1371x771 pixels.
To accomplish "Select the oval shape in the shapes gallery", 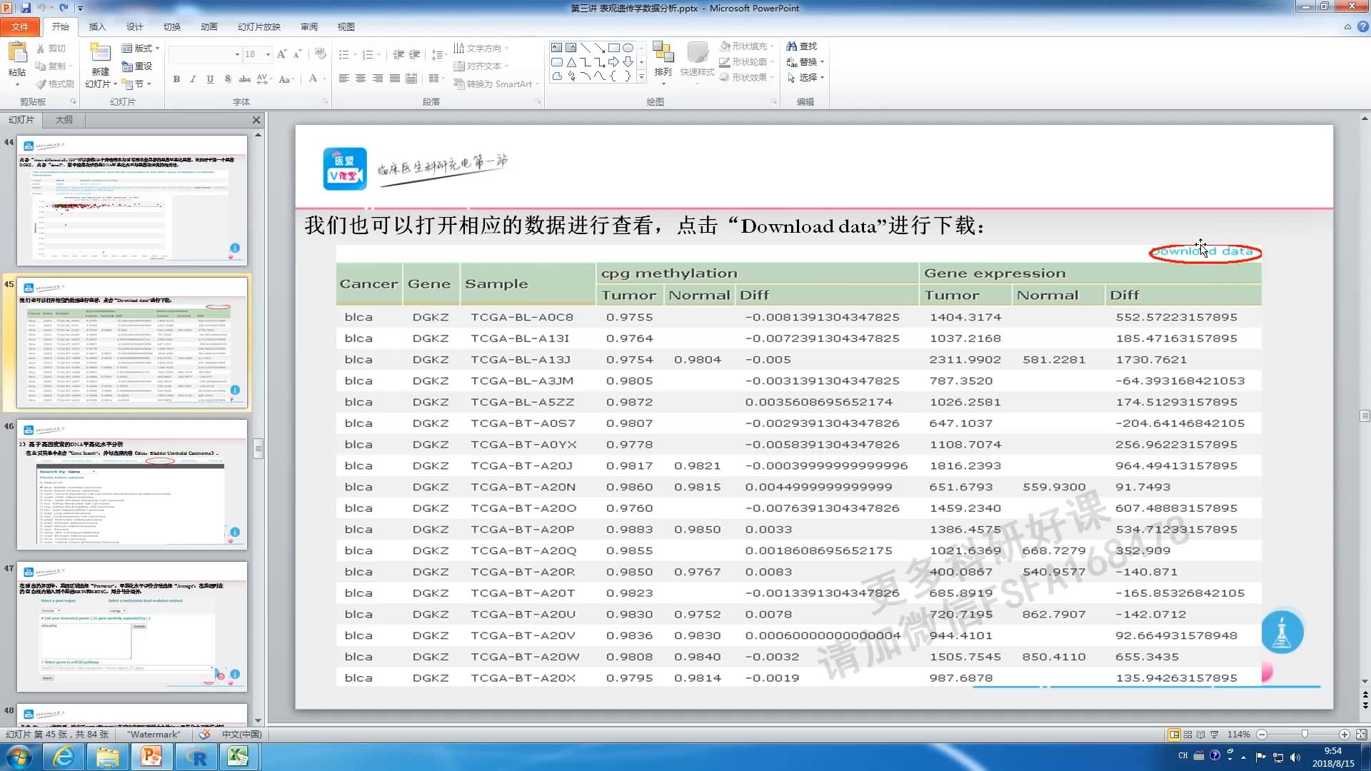I will 628,48.
